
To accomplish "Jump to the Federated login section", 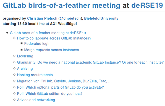I will click(37, 44).
